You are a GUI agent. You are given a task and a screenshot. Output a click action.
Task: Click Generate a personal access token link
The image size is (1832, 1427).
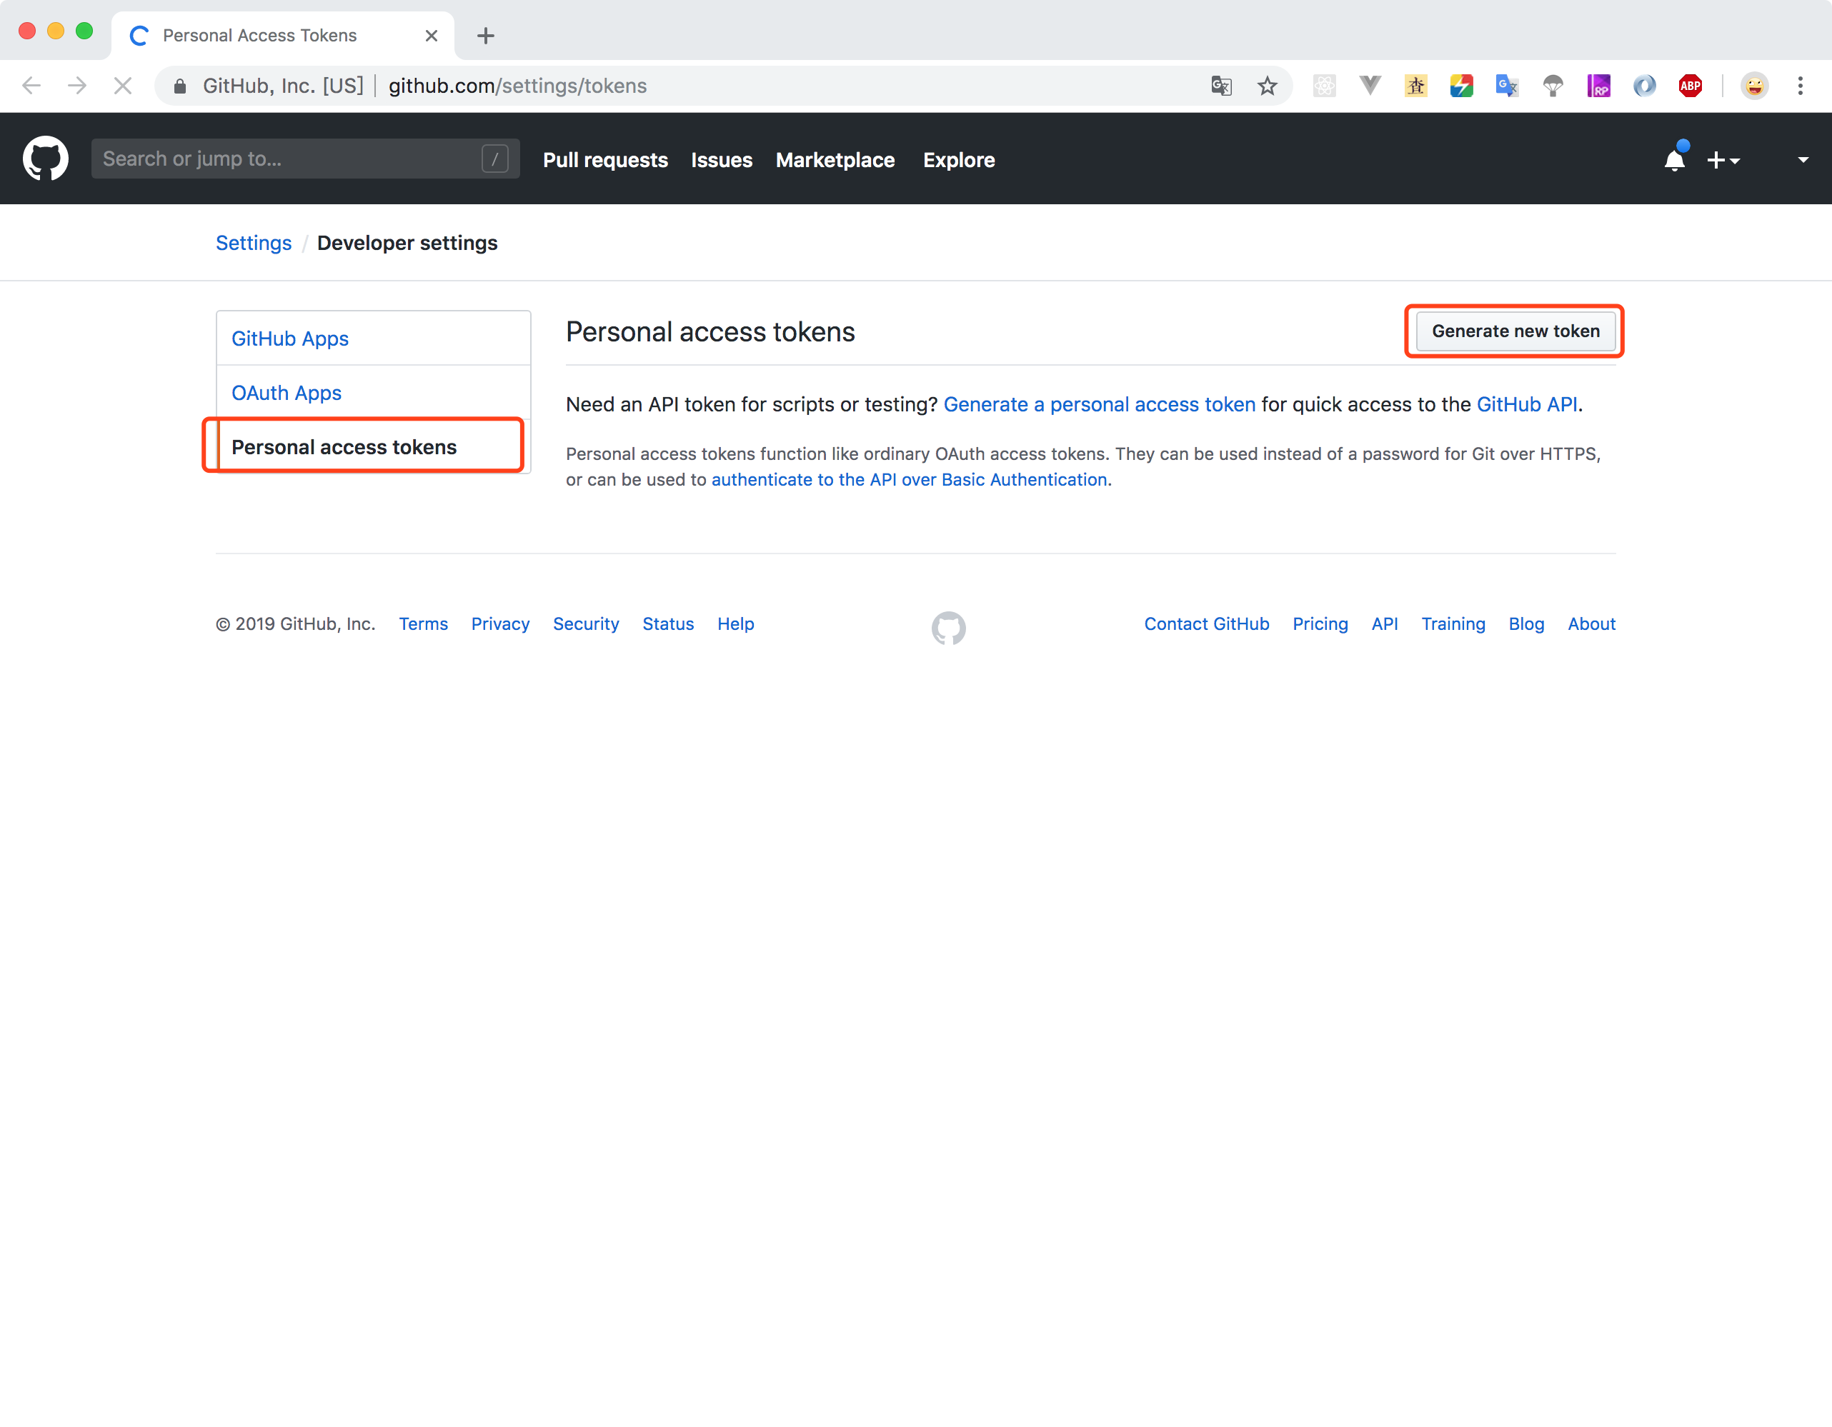pos(1099,404)
